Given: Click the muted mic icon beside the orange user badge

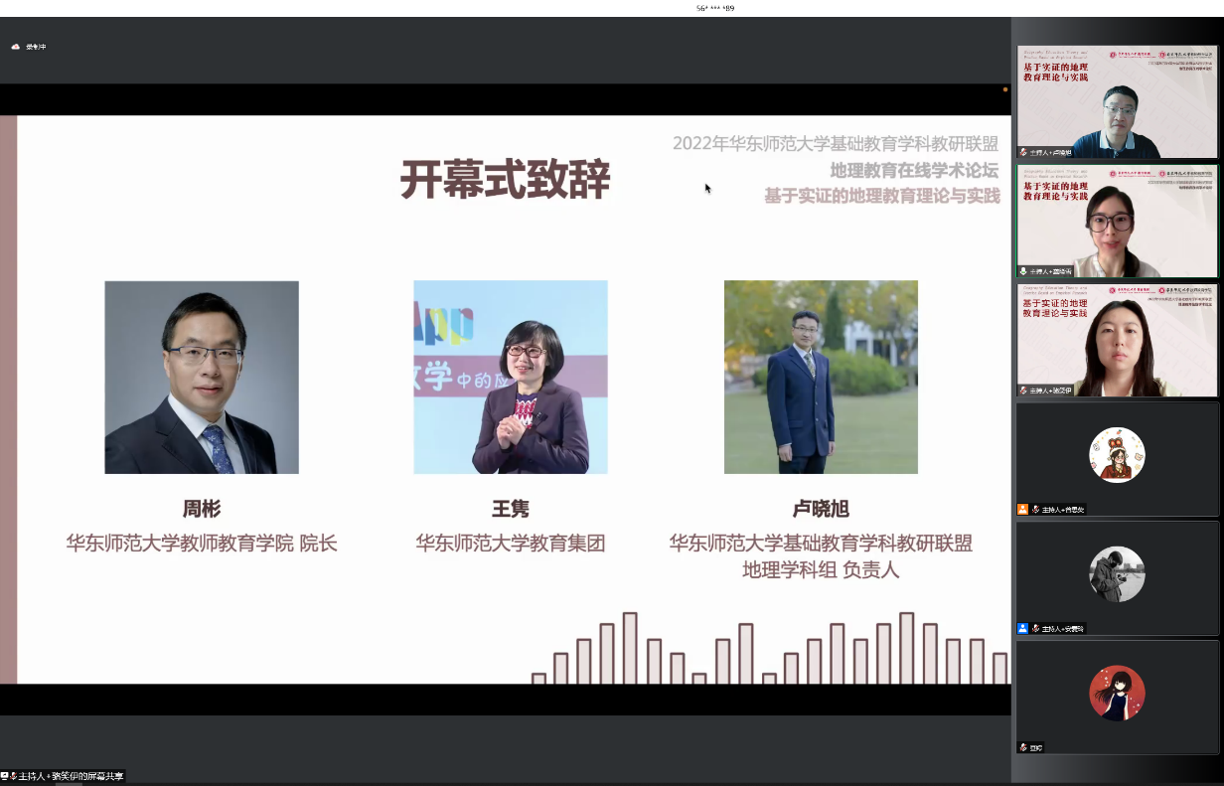Looking at the screenshot, I should 1035,510.
